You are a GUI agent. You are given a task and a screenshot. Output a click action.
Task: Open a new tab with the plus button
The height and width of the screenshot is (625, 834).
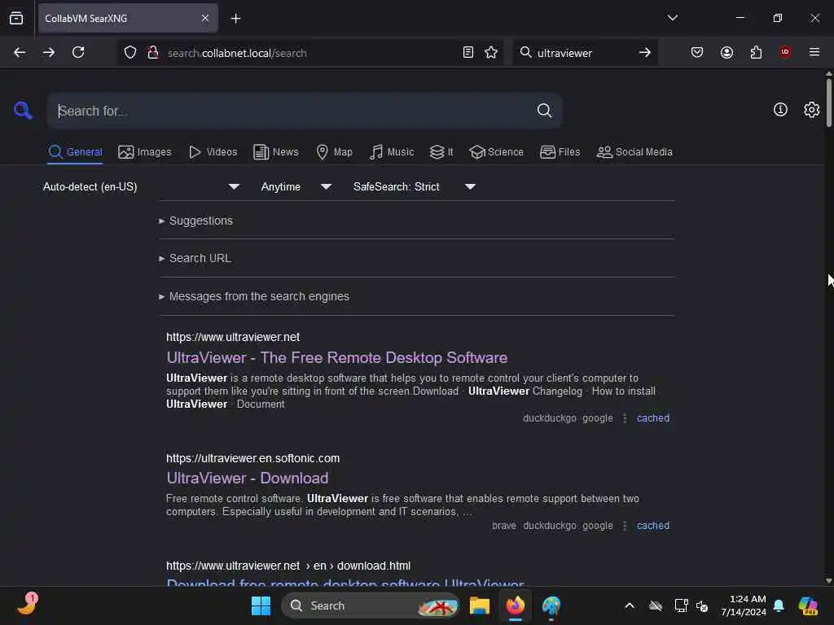235,19
